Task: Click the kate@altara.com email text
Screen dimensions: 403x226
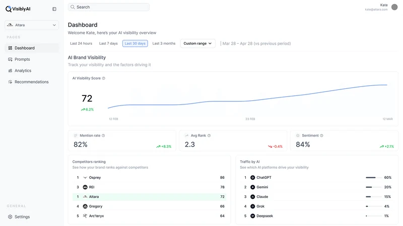Action: (x=376, y=10)
